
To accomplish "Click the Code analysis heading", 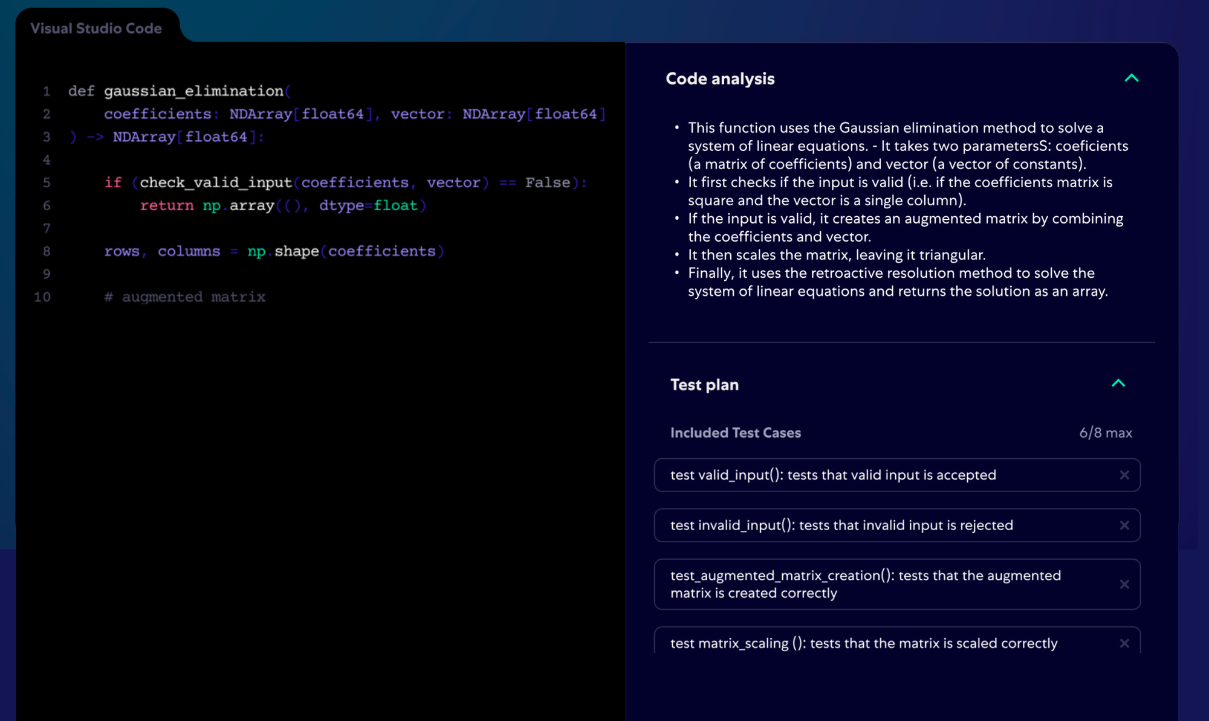I will click(x=719, y=79).
